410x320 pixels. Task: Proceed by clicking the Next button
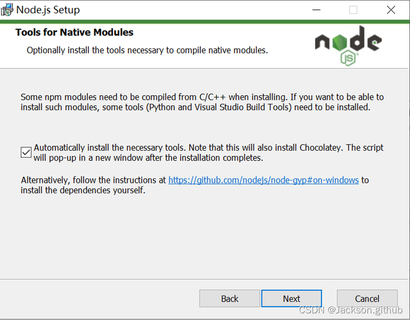pos(291,299)
